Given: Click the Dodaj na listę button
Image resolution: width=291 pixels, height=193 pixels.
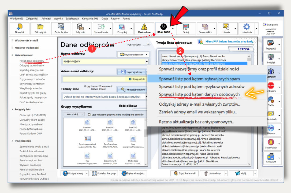Looking at the screenshot, I should click(x=137, y=79).
